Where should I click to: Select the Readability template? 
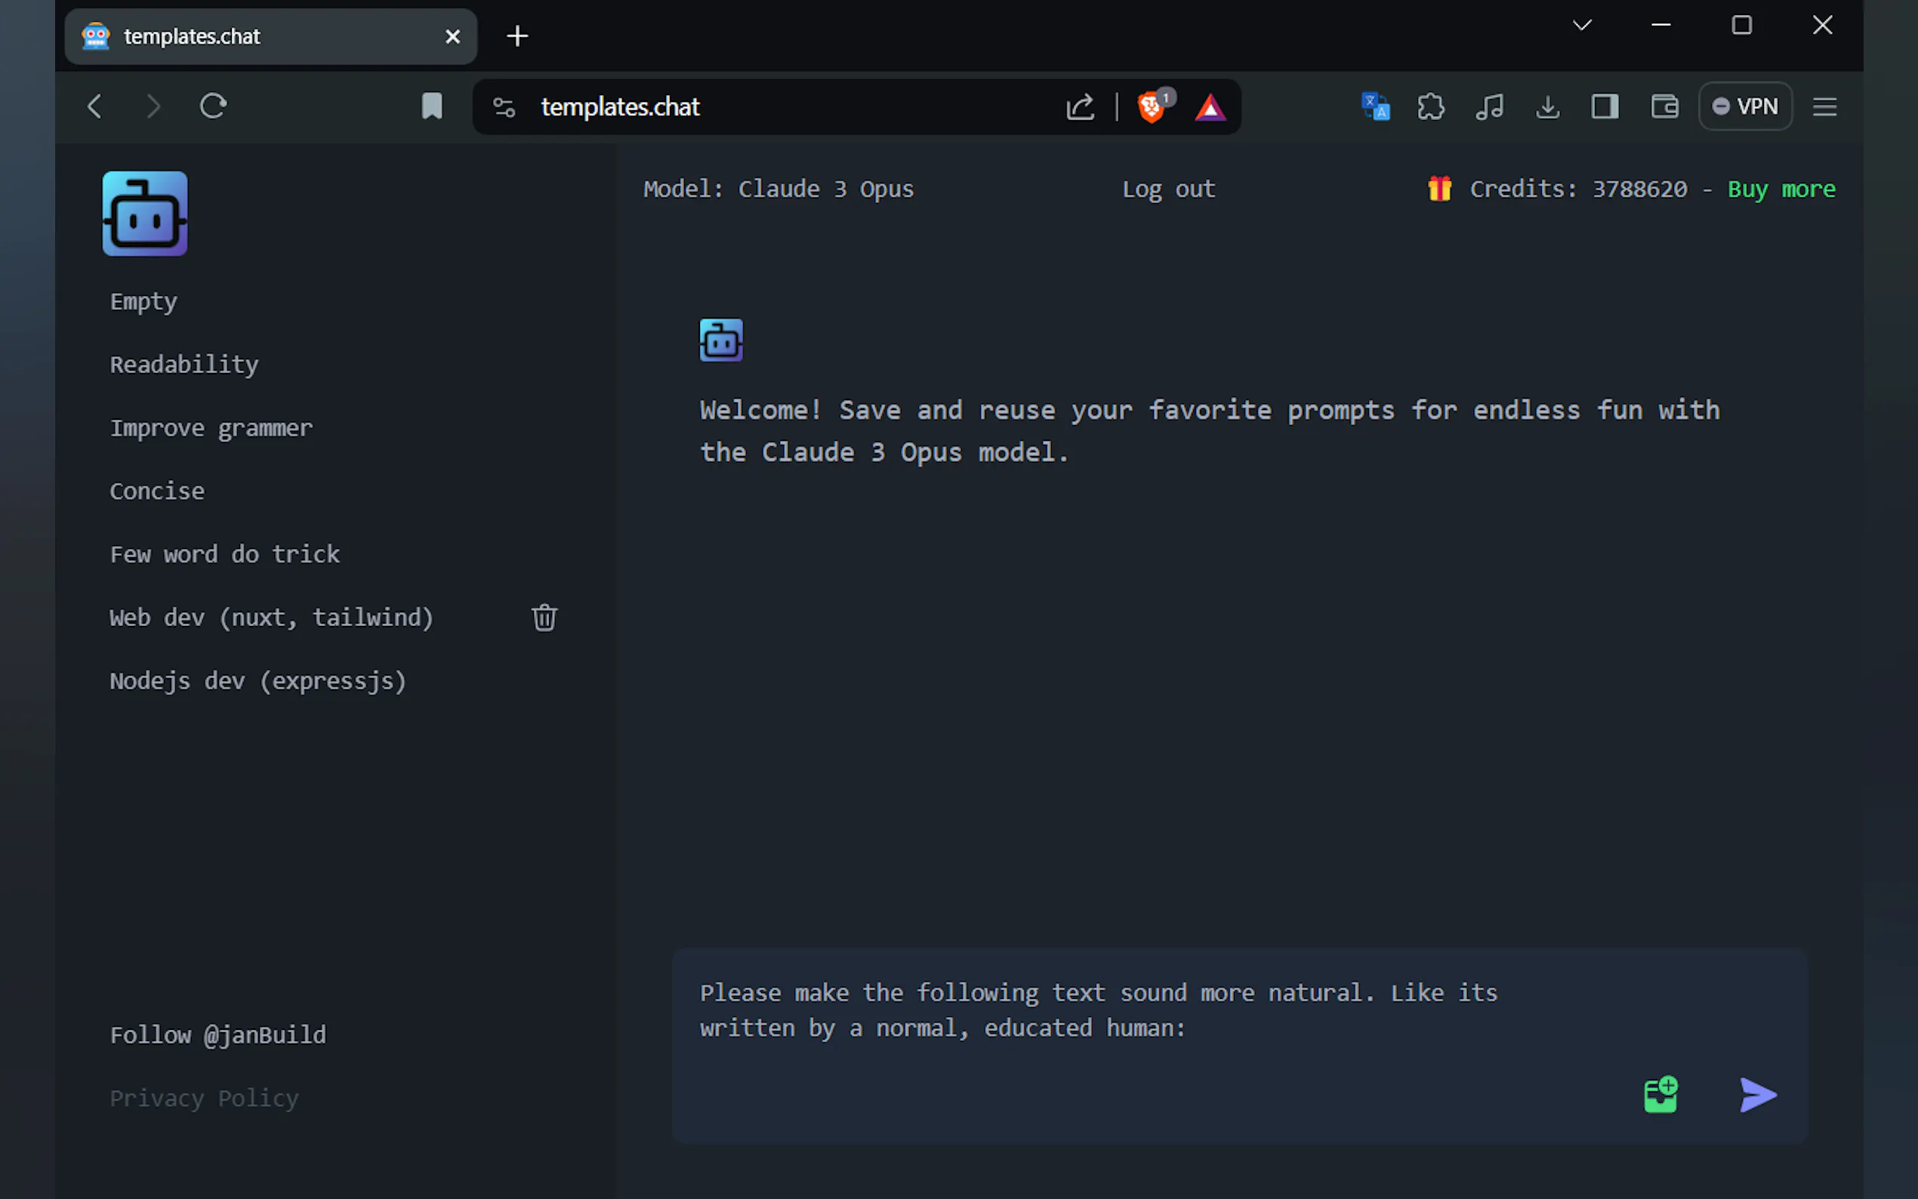[x=184, y=365]
